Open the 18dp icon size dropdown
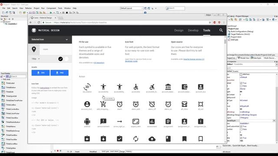Screen dimensions: 278x156 click(36, 59)
